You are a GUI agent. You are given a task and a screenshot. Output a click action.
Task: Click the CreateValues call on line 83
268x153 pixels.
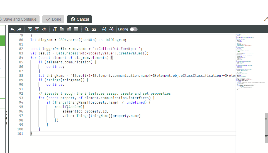tap(131, 53)
